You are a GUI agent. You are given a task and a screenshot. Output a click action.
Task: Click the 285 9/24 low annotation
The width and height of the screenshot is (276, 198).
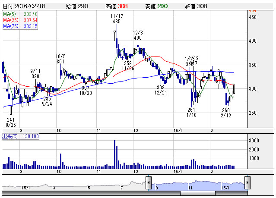point(47,101)
